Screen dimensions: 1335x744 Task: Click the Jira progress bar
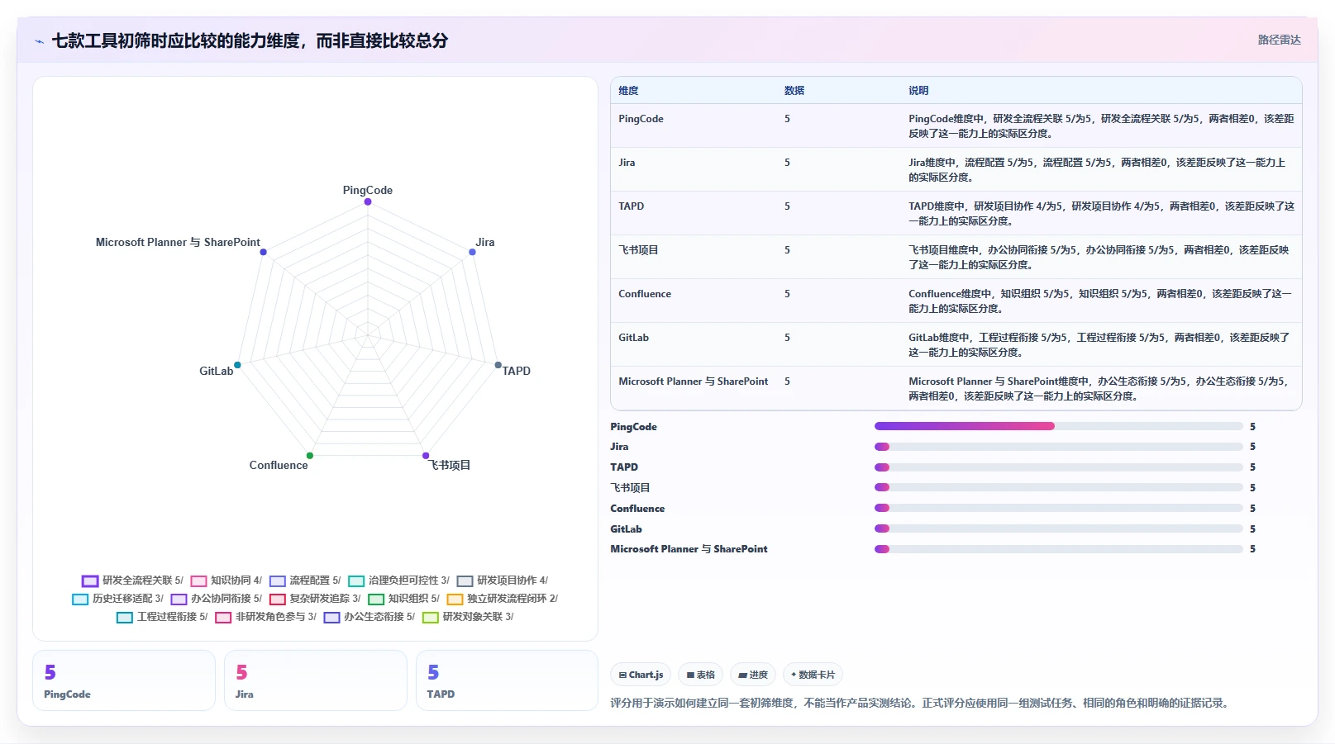pyautogui.click(x=1059, y=447)
